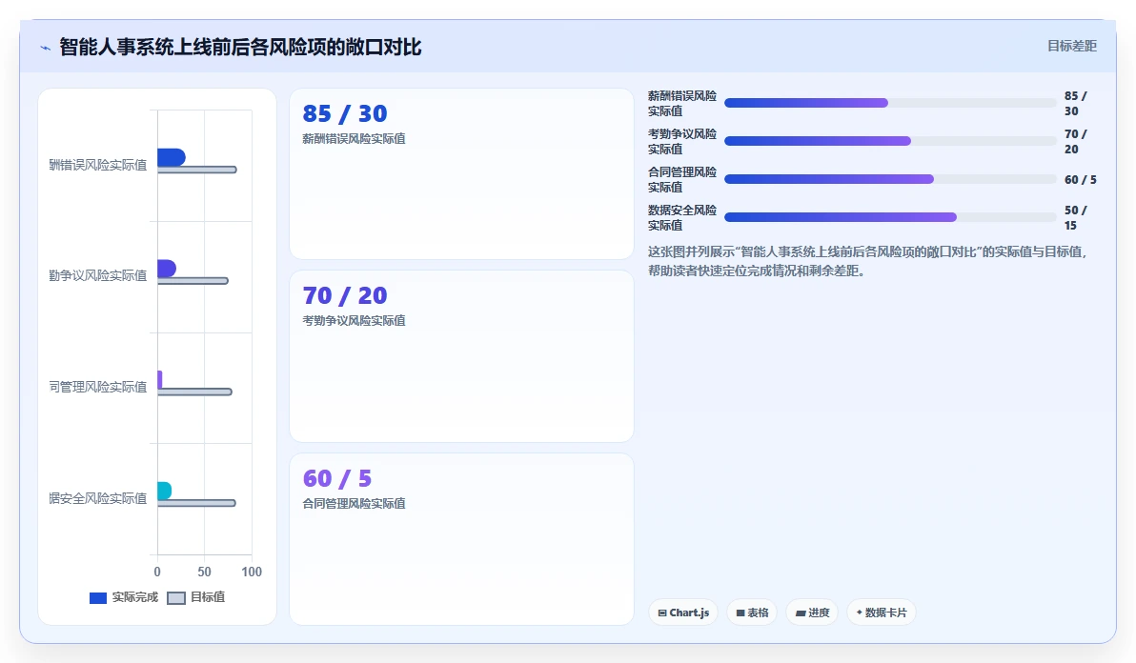Click the grey target bar for 数据安全风险
1136x663 pixels.
(x=196, y=503)
